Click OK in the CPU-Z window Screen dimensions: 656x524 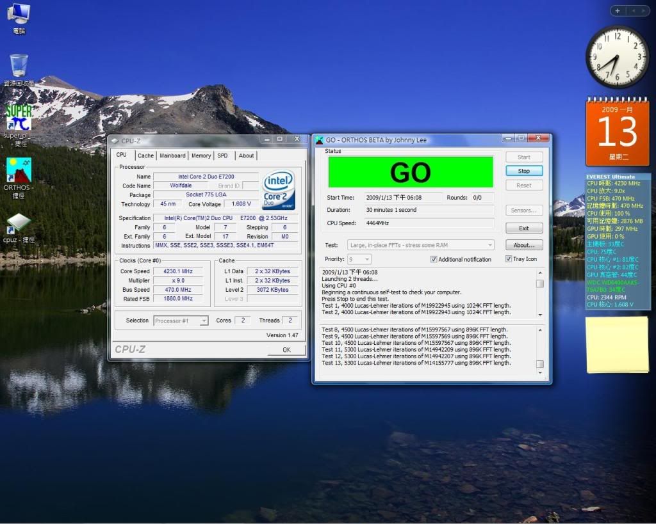pos(286,350)
